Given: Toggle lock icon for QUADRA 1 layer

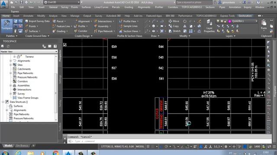Looking at the screenshot, I should pyautogui.click(x=225, y=21).
